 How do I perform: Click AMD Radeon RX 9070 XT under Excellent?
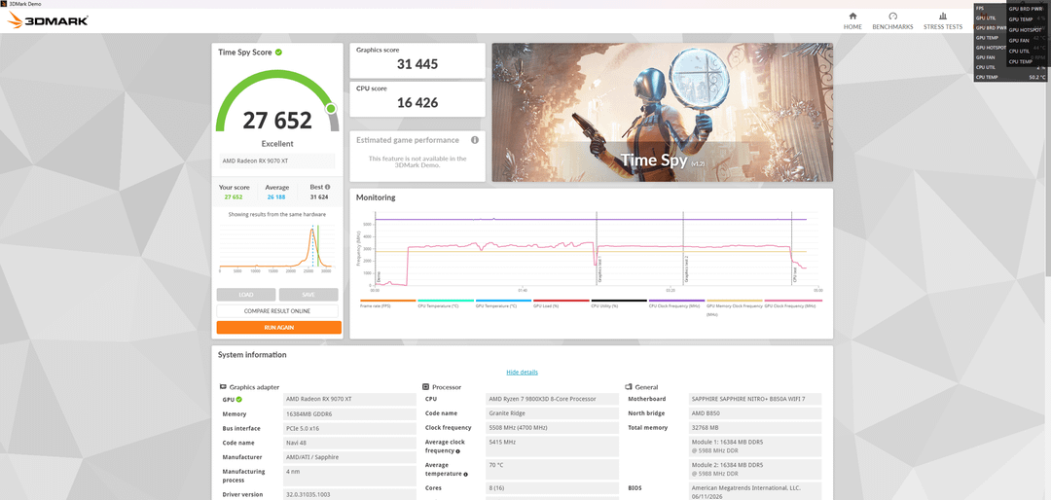click(277, 161)
